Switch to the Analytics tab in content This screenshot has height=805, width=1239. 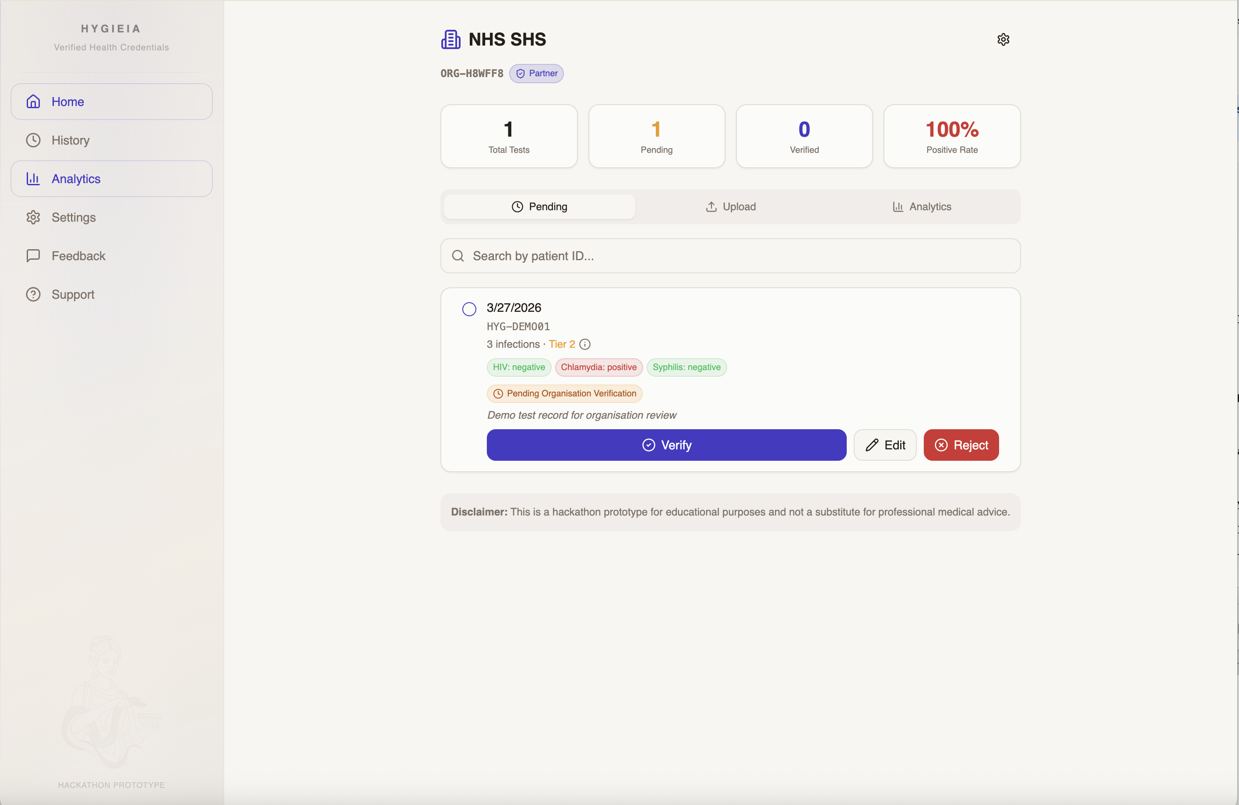922,207
